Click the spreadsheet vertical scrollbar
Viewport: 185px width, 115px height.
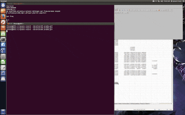tap(172, 71)
